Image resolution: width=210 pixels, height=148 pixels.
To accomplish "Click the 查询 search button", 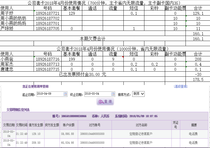I will click(105, 102).
